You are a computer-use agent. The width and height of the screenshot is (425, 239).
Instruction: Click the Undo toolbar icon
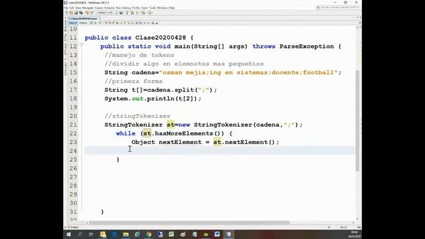pos(87,13)
